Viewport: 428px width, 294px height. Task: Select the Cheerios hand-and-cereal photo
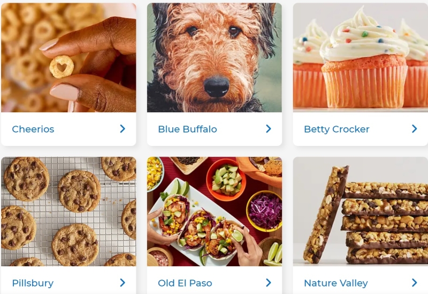tap(68, 58)
